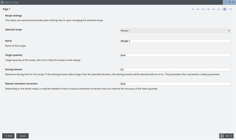Click the highlighted page 7 step marker

[224, 9]
